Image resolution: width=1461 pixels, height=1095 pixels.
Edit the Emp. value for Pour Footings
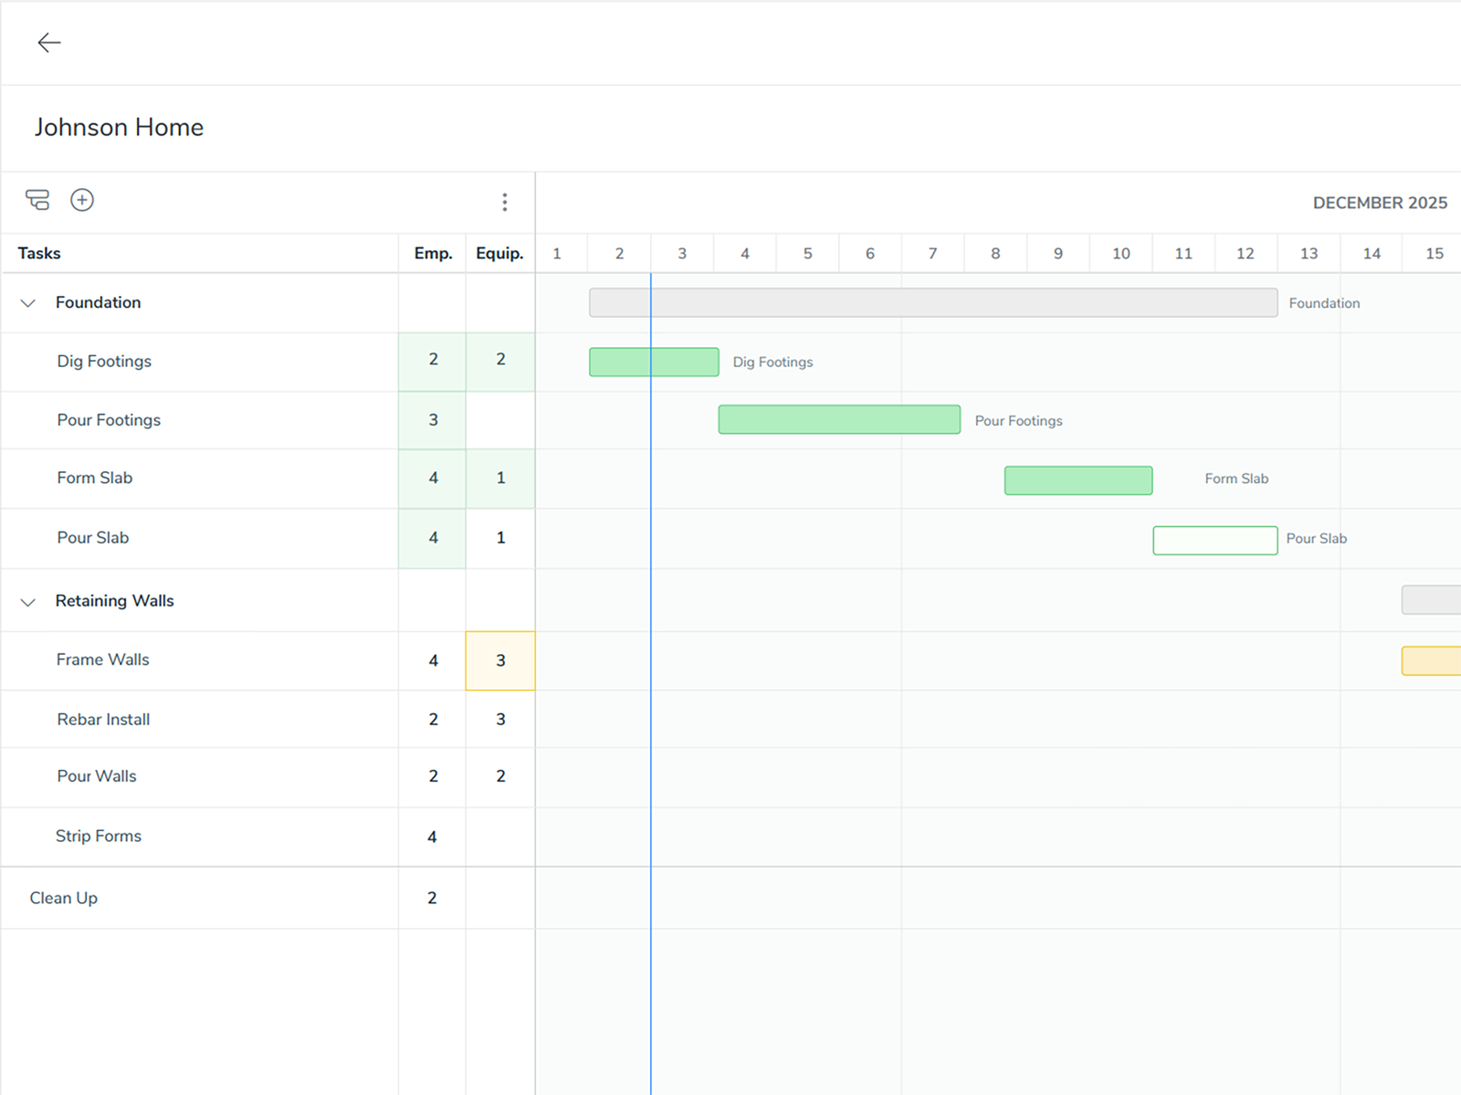(432, 420)
